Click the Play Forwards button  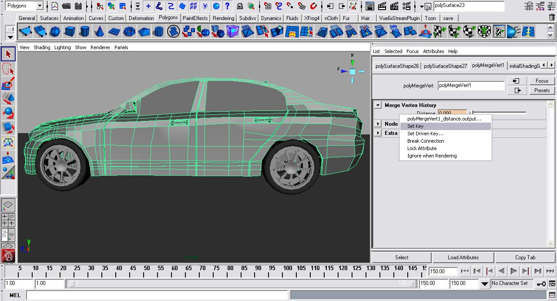pos(513,271)
